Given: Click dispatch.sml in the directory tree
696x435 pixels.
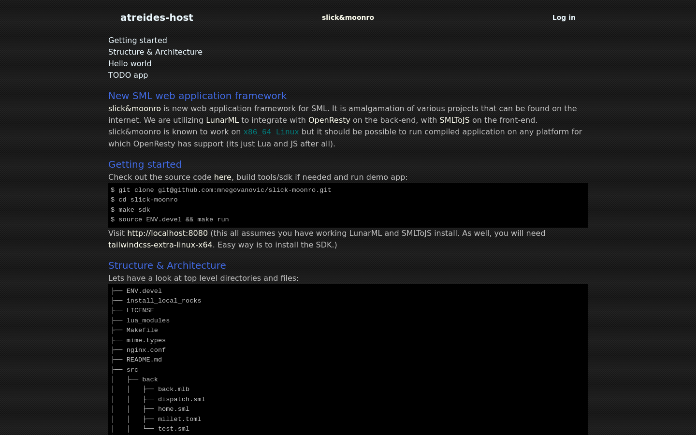Looking at the screenshot, I should [181, 399].
